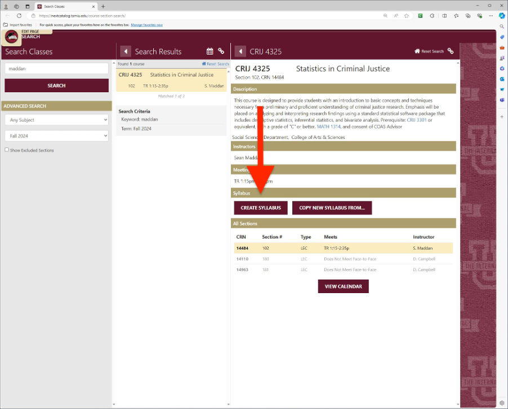Select section row CRN 14963
Screen dimensions: 508x409
pos(344,269)
